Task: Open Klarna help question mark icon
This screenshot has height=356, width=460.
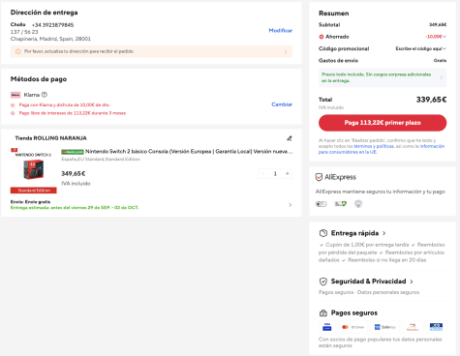Action: coord(45,95)
